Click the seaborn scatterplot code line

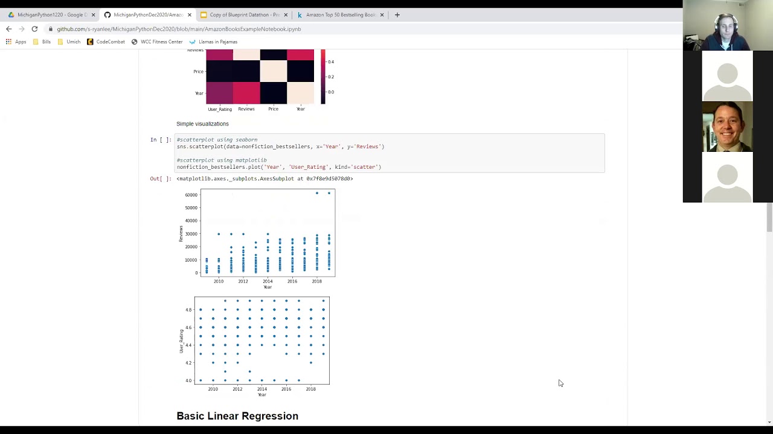[280, 146]
